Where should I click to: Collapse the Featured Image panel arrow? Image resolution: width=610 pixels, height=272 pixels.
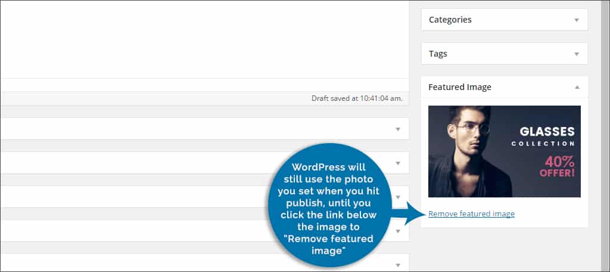(576, 87)
